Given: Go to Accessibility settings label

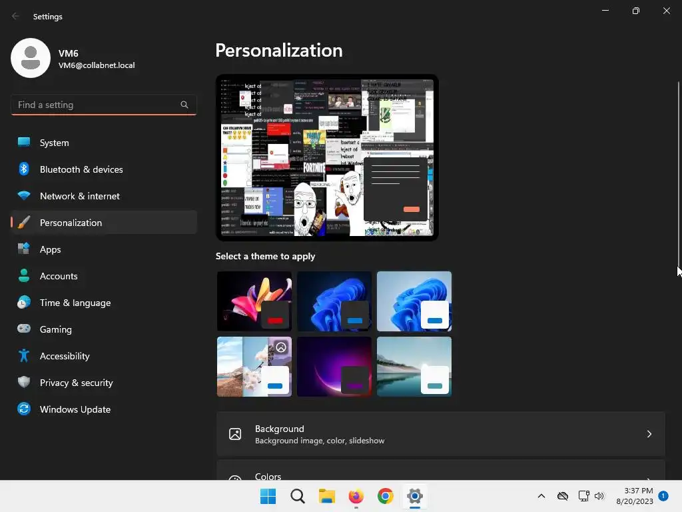Looking at the screenshot, I should coord(65,356).
